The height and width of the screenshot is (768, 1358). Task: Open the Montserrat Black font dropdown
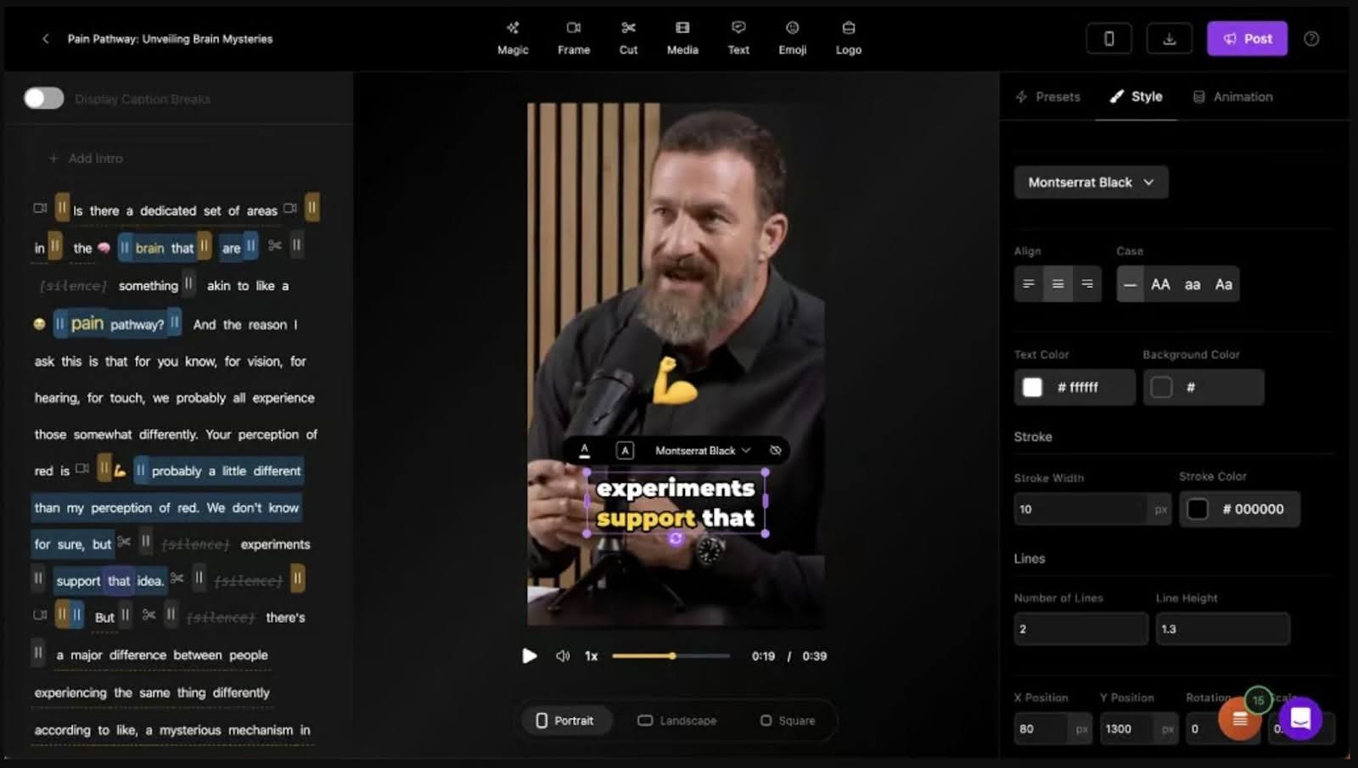click(1091, 182)
